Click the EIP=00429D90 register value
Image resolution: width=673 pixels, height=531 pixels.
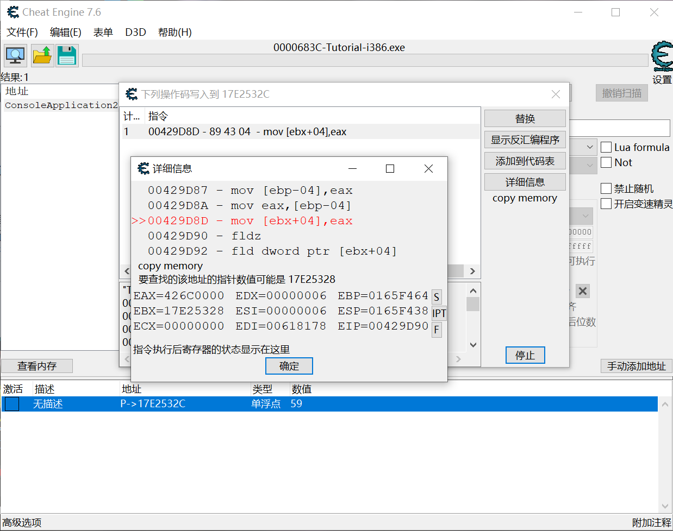point(383,326)
